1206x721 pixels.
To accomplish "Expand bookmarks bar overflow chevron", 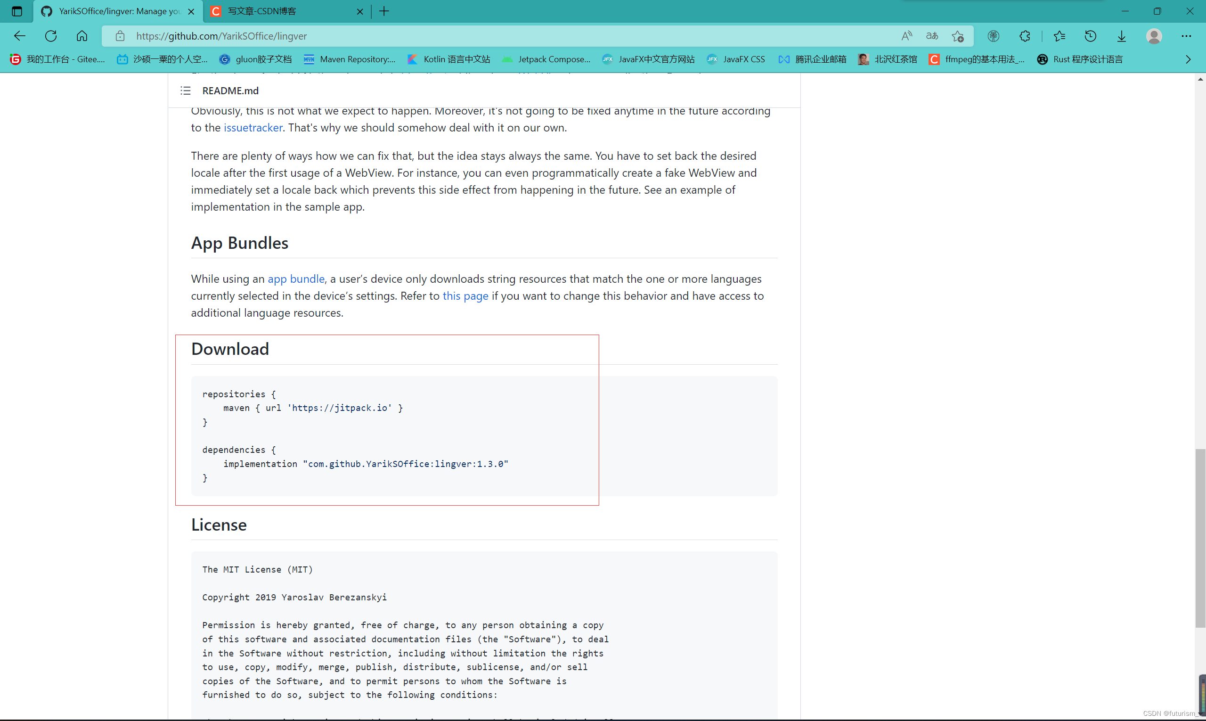I will [1188, 59].
